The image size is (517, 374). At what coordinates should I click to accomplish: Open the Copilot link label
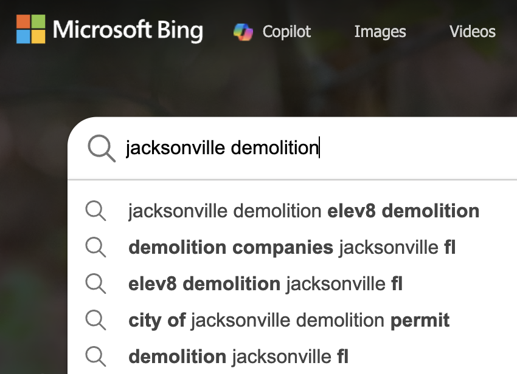286,32
